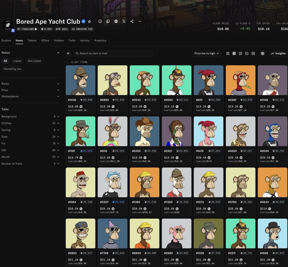Filter by Listed status

tap(17, 61)
